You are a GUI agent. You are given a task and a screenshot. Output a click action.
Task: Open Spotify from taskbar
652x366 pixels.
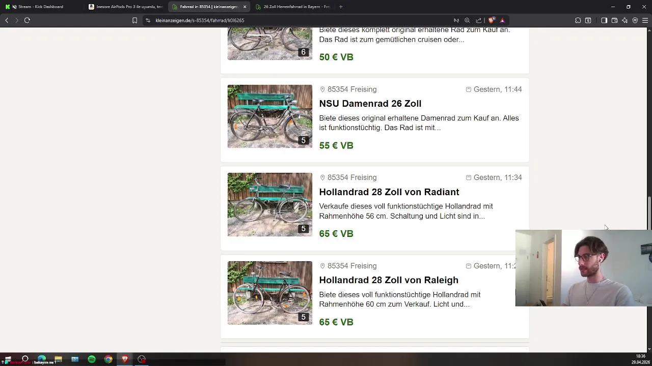click(92, 359)
